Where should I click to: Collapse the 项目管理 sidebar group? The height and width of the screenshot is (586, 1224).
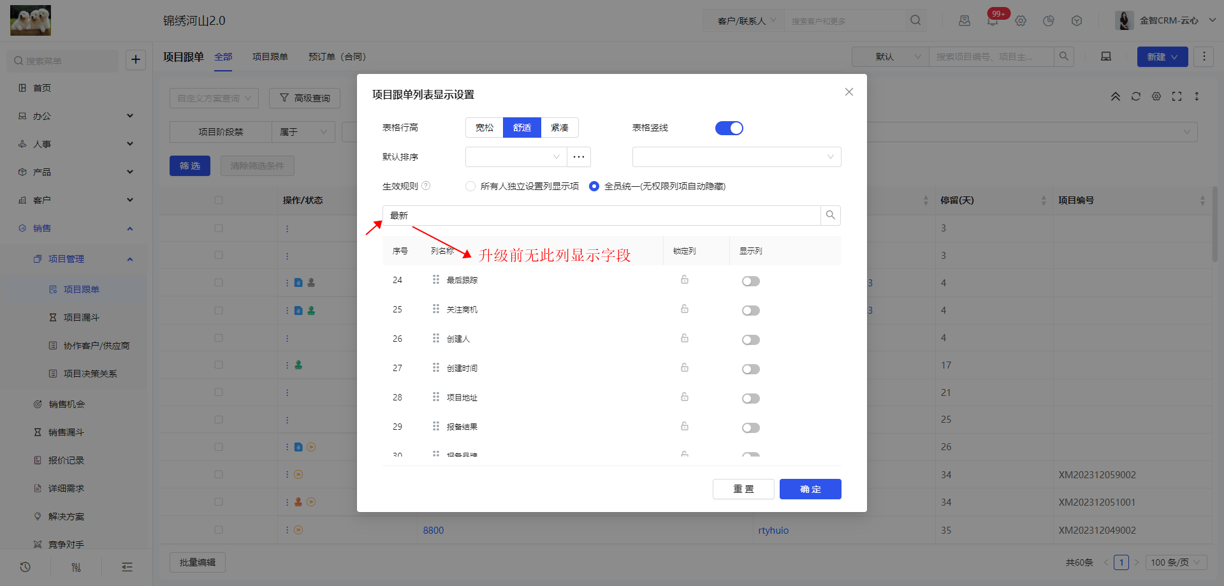(x=76, y=259)
